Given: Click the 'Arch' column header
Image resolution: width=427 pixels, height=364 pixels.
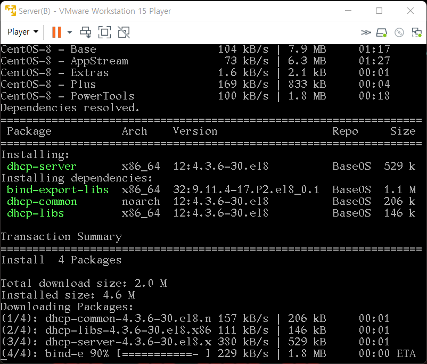Looking at the screenshot, I should 134,131.
